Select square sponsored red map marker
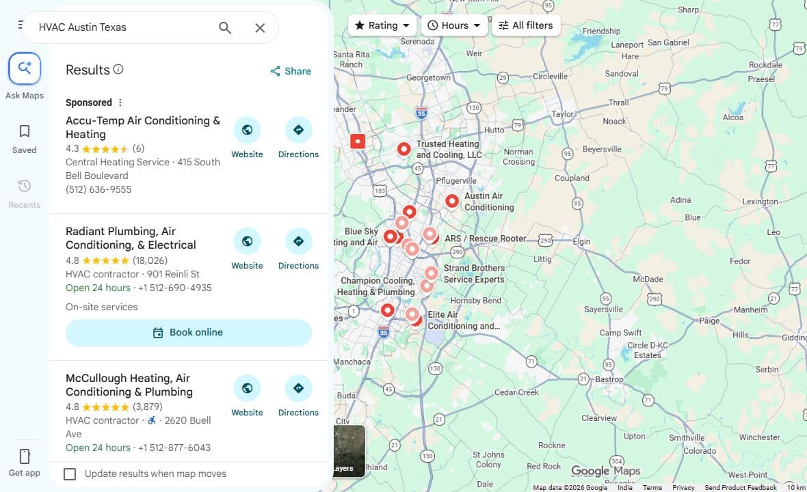Image resolution: width=807 pixels, height=492 pixels. tap(358, 141)
